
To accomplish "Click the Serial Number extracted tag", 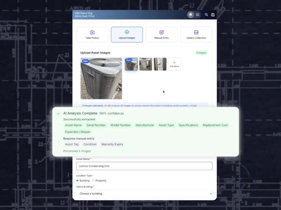I will click(x=96, y=125).
